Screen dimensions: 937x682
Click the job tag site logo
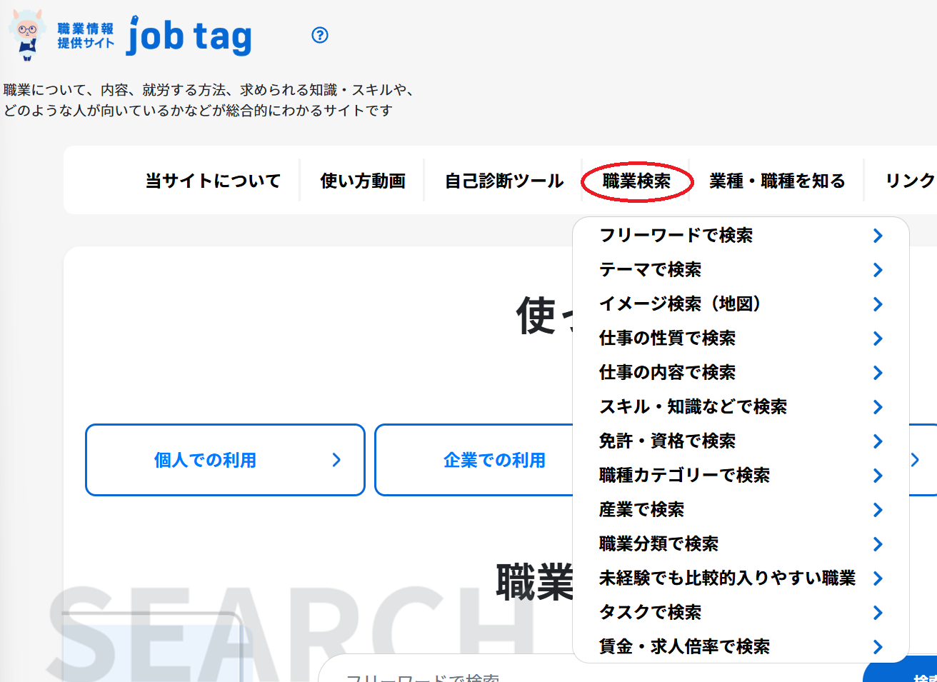[189, 36]
